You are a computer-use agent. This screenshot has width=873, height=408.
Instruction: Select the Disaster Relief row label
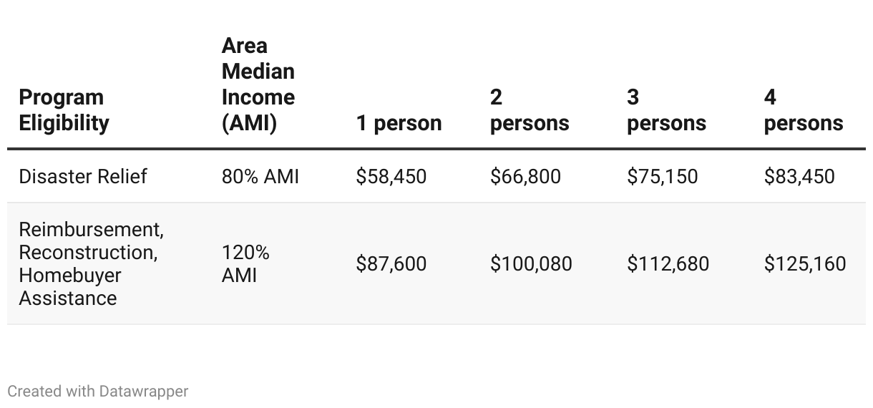click(x=82, y=176)
